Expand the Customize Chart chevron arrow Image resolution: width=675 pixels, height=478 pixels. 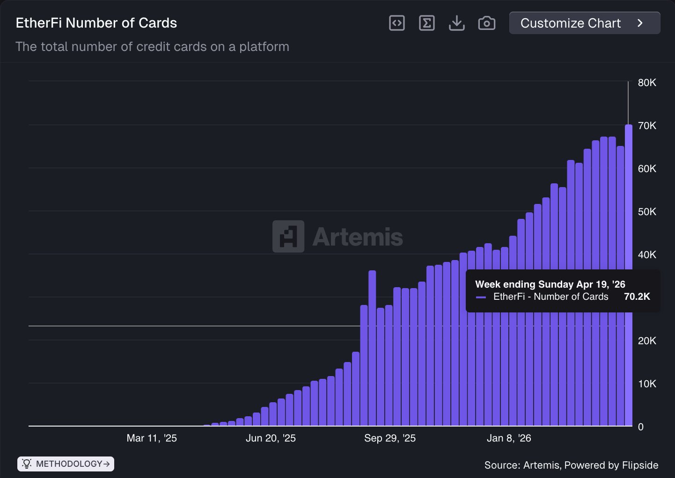click(640, 23)
